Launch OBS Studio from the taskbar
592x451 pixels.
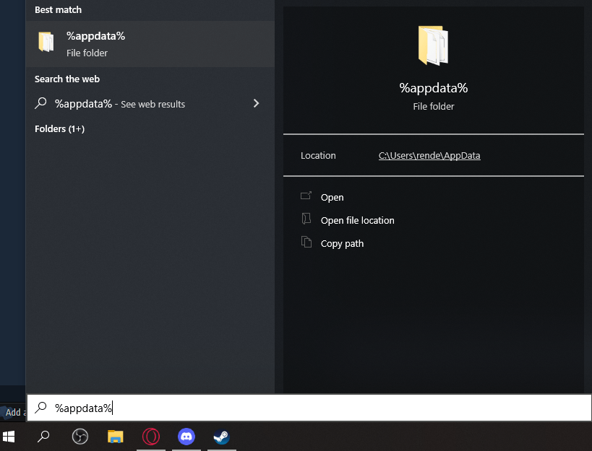pos(80,437)
